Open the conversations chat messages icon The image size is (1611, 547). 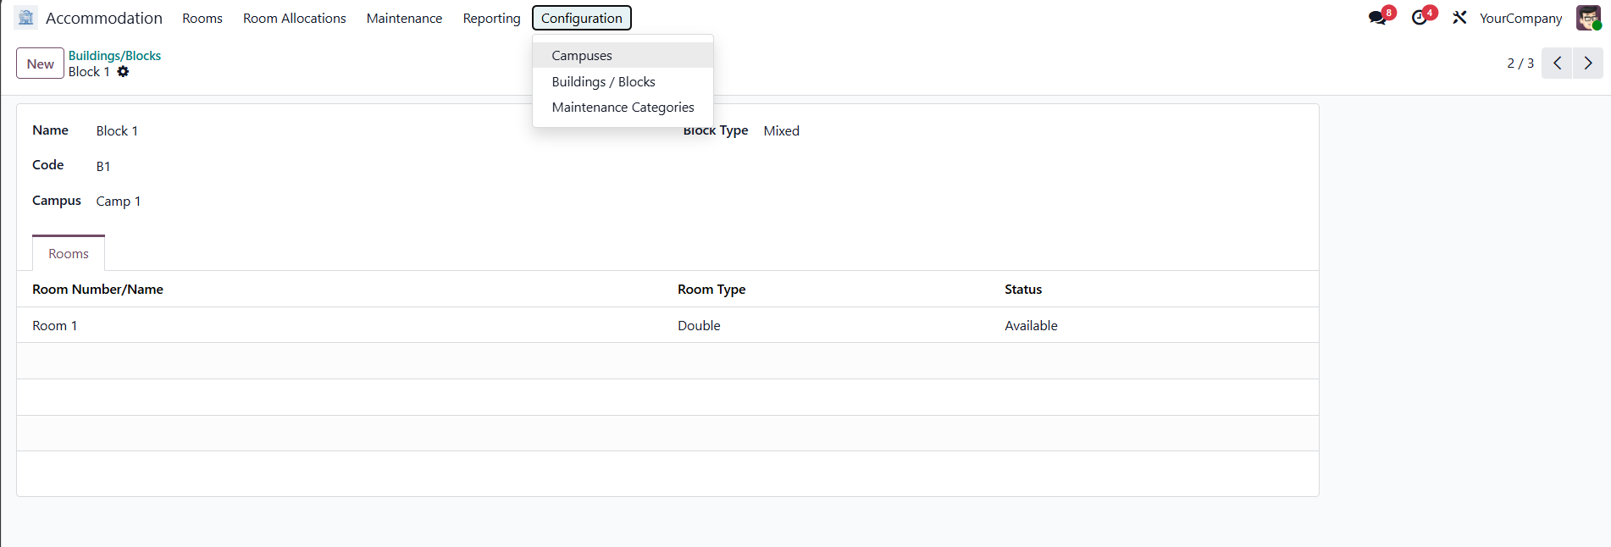click(x=1378, y=18)
